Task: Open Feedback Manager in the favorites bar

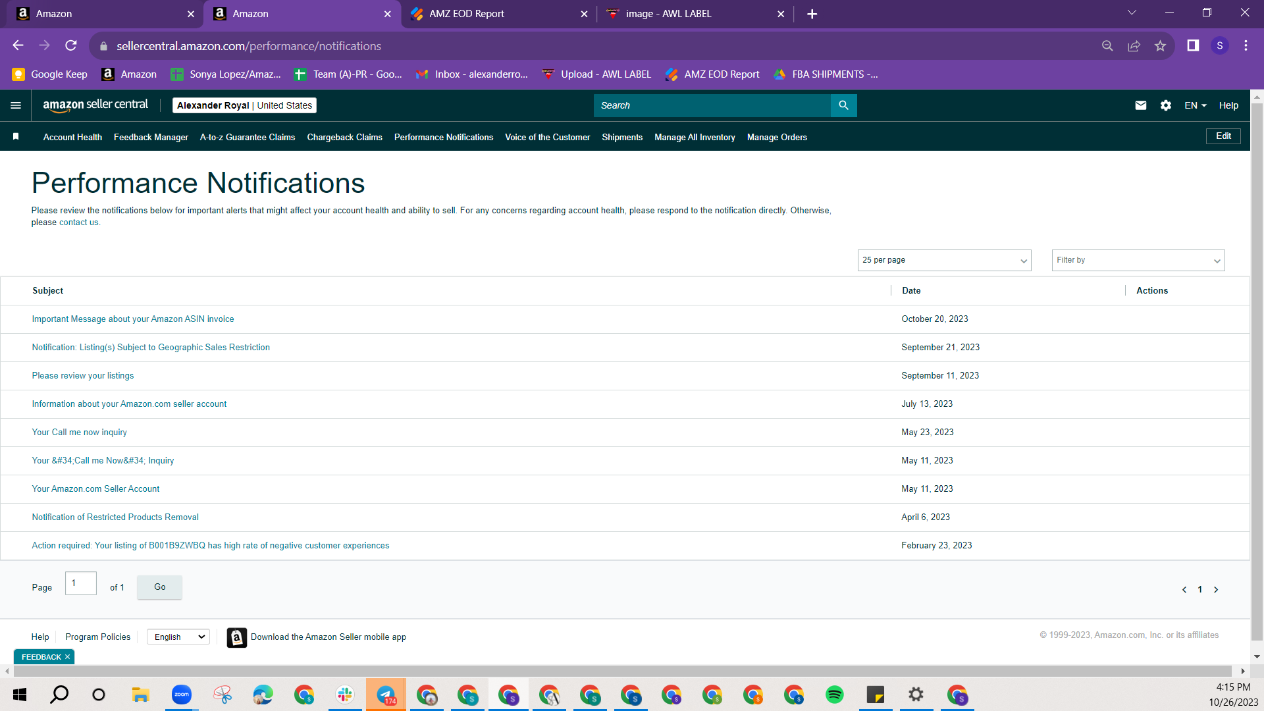Action: [151, 137]
